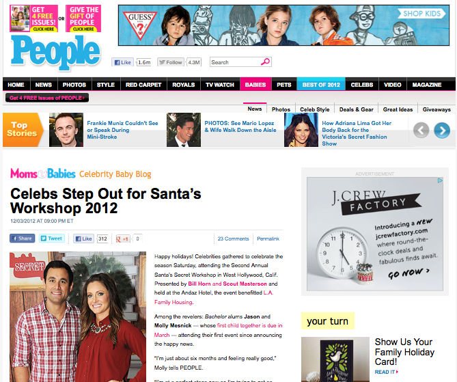Select BEST OF 2012 in the navigation bar

tap(321, 85)
